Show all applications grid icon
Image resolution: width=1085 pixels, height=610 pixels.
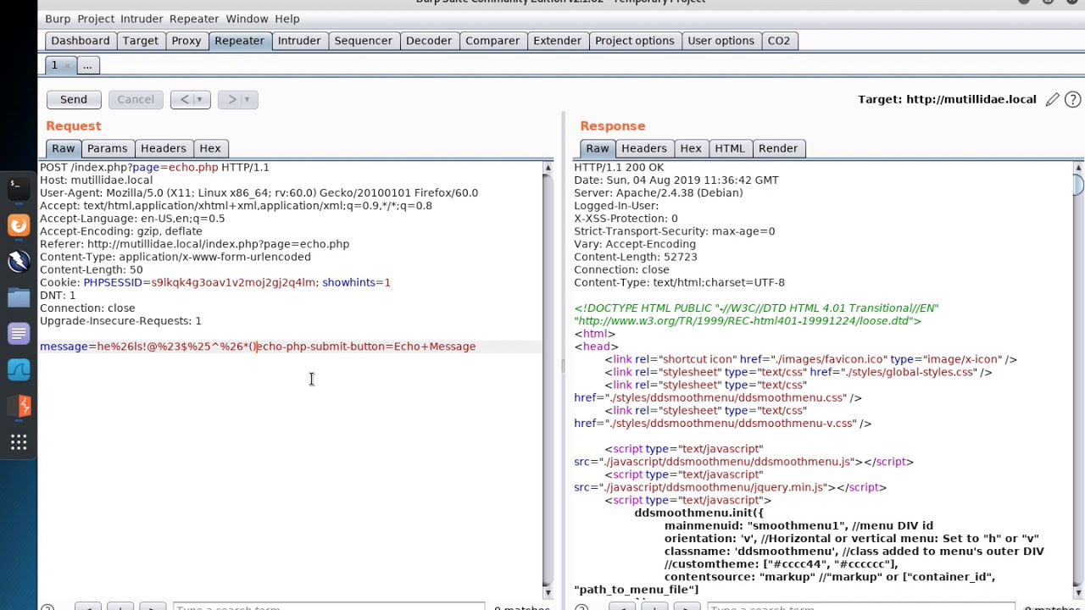pos(19,442)
